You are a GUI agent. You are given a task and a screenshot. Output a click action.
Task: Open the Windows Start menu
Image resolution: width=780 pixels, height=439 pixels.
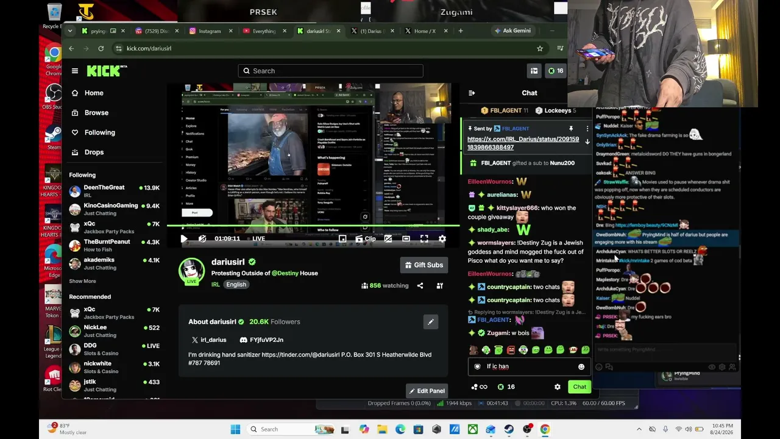click(x=235, y=429)
